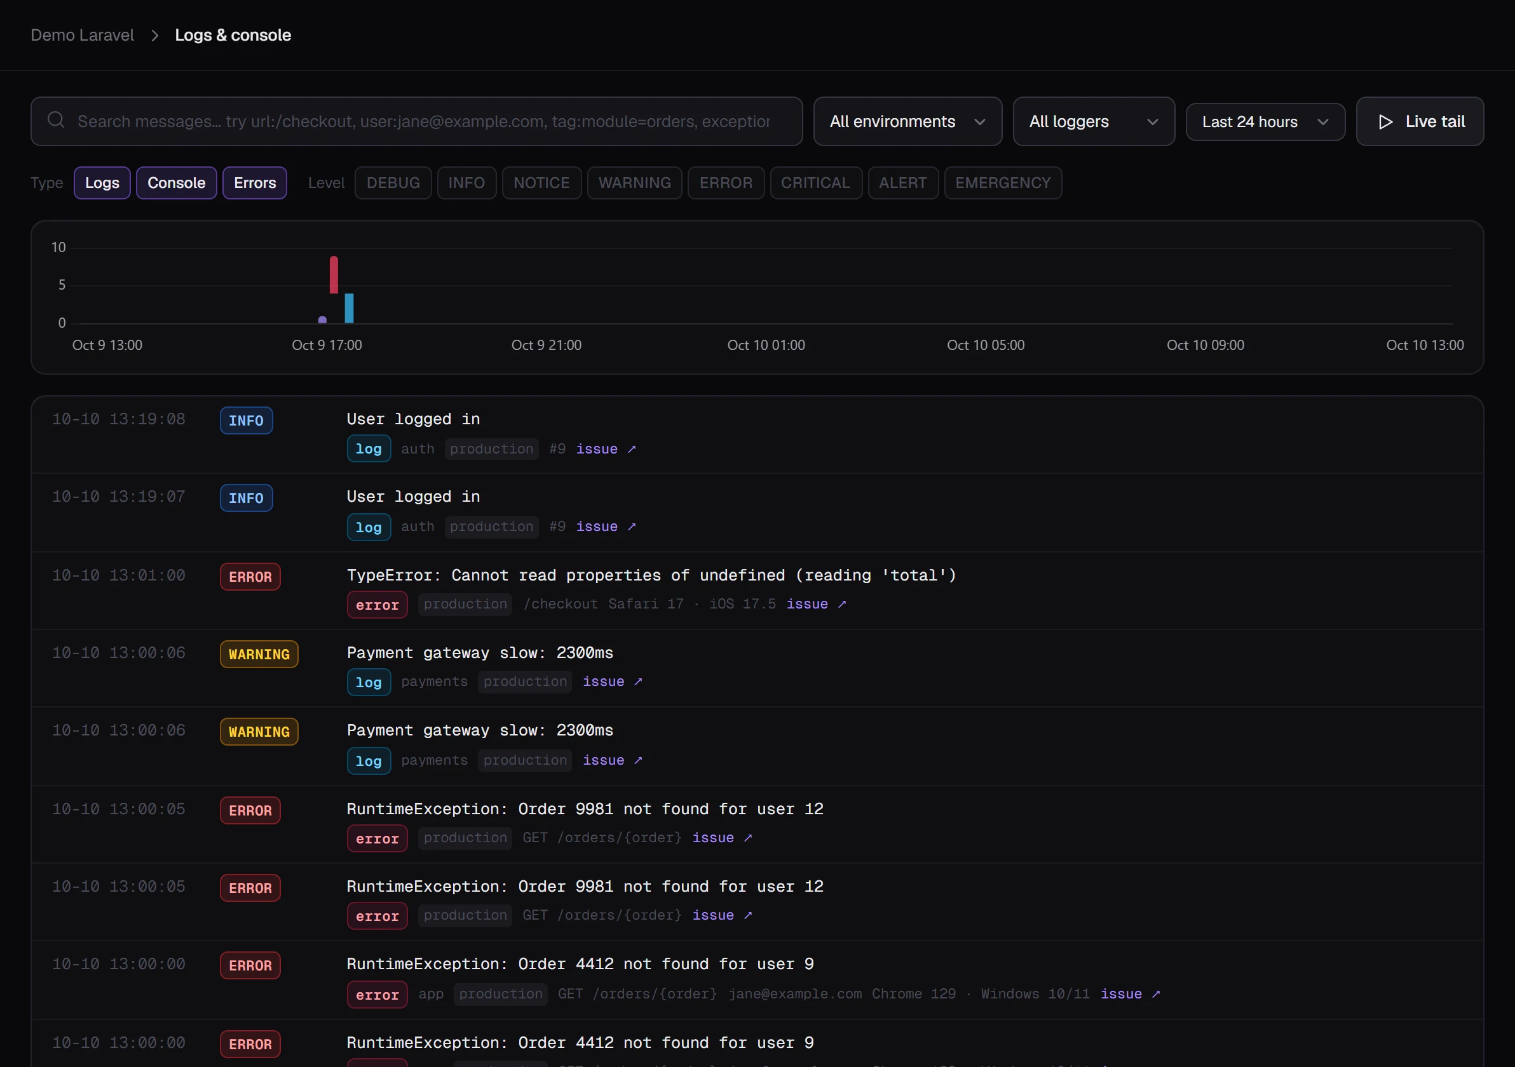Click '/checkout' path on TypeError entry
This screenshot has width=1515, height=1067.
click(561, 604)
